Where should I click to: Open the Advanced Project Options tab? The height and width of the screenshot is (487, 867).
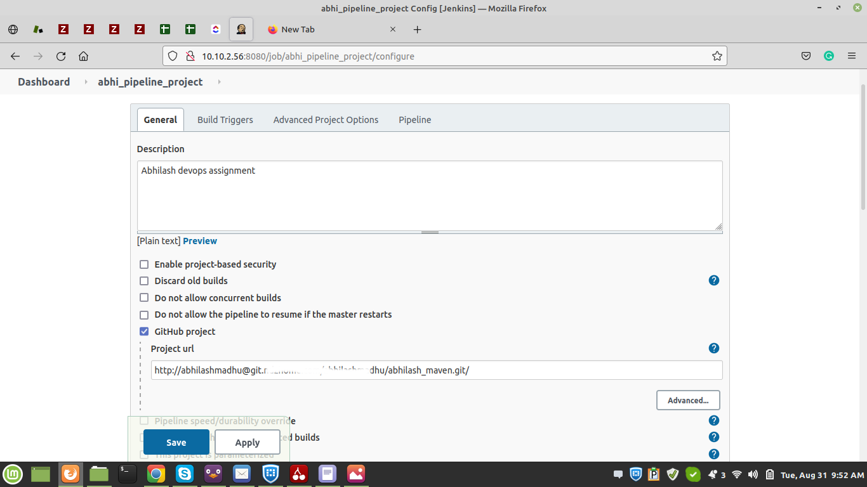pyautogui.click(x=326, y=119)
